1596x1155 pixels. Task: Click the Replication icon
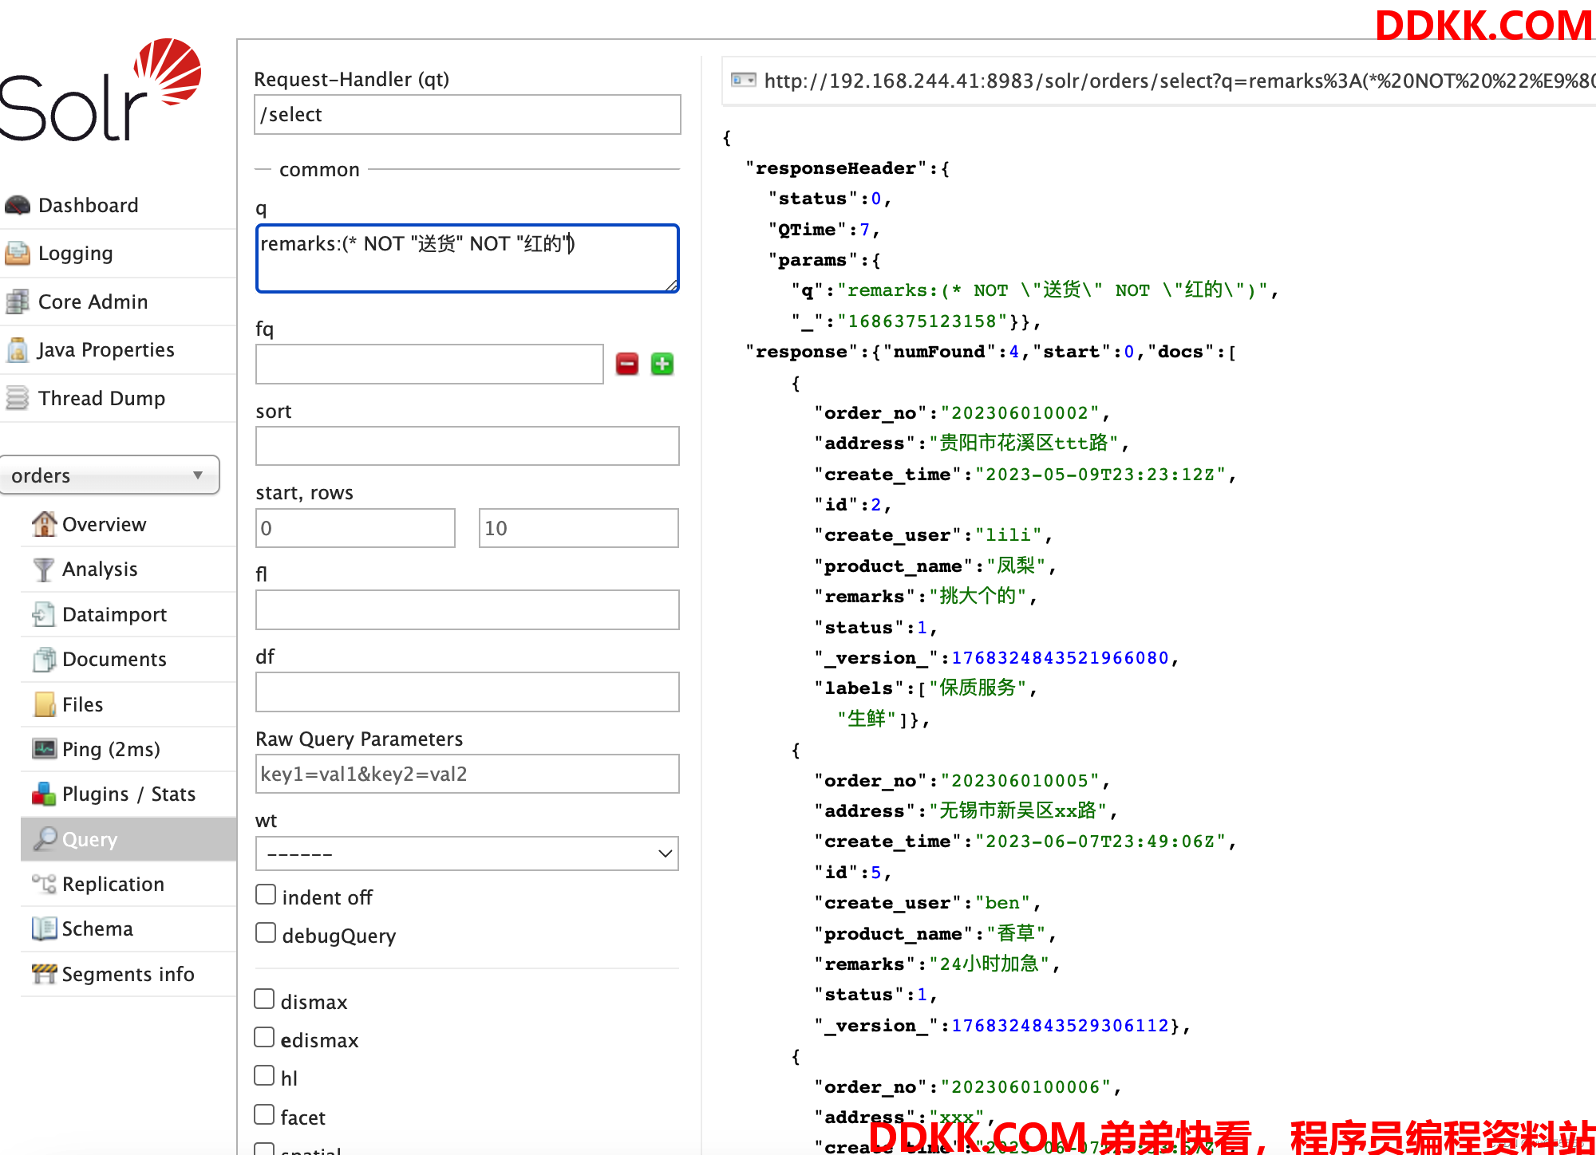pyautogui.click(x=44, y=884)
